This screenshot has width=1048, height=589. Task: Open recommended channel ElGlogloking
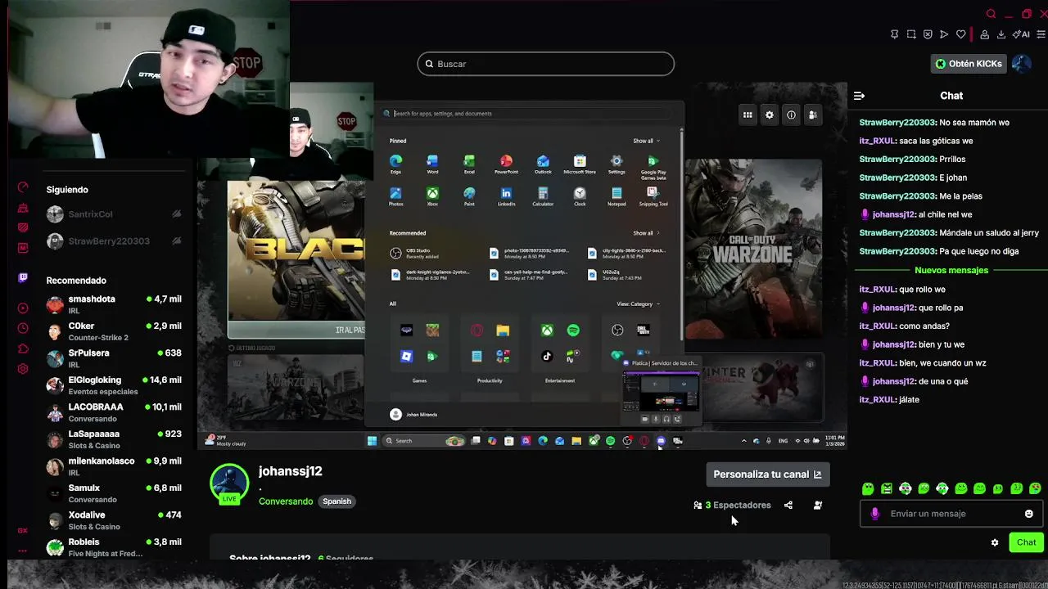coord(113,385)
